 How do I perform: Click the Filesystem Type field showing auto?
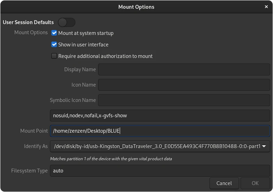[x=160, y=171]
